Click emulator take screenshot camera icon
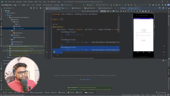 (143, 11)
